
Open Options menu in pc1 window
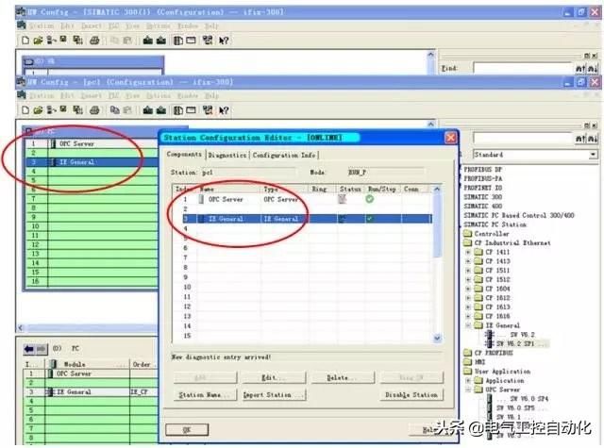tap(159, 95)
